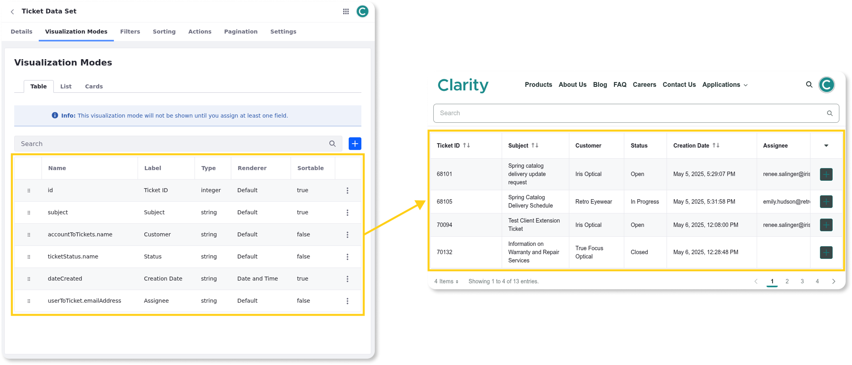Click the sort arrows on Creation Date column

[716, 145]
